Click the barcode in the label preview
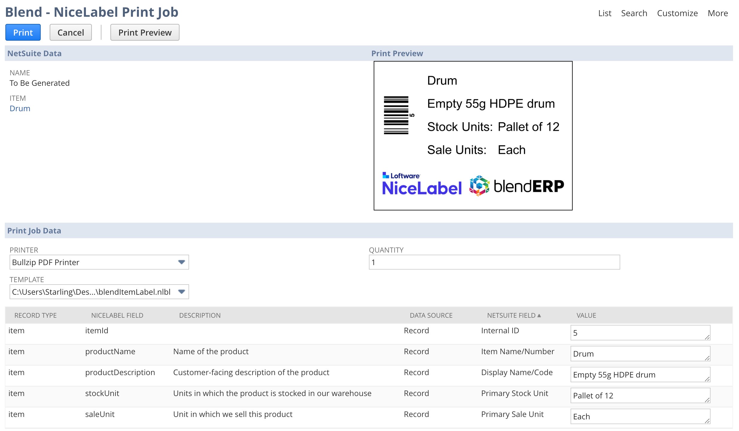739x431 pixels. (396, 115)
